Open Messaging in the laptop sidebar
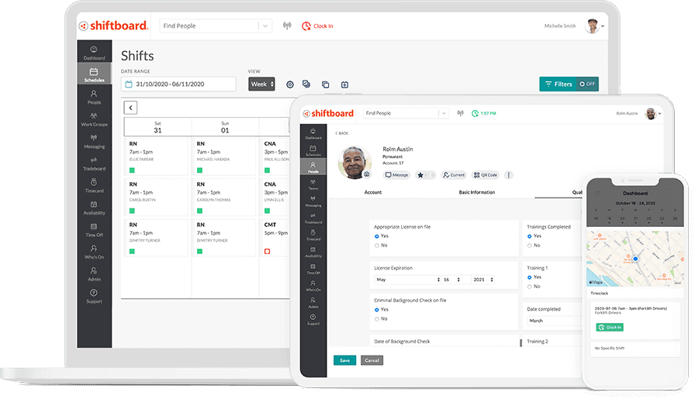Screen dimensions: 698x399 tap(94, 142)
